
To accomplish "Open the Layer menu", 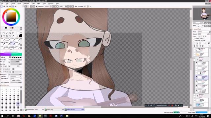I will (19, 4).
